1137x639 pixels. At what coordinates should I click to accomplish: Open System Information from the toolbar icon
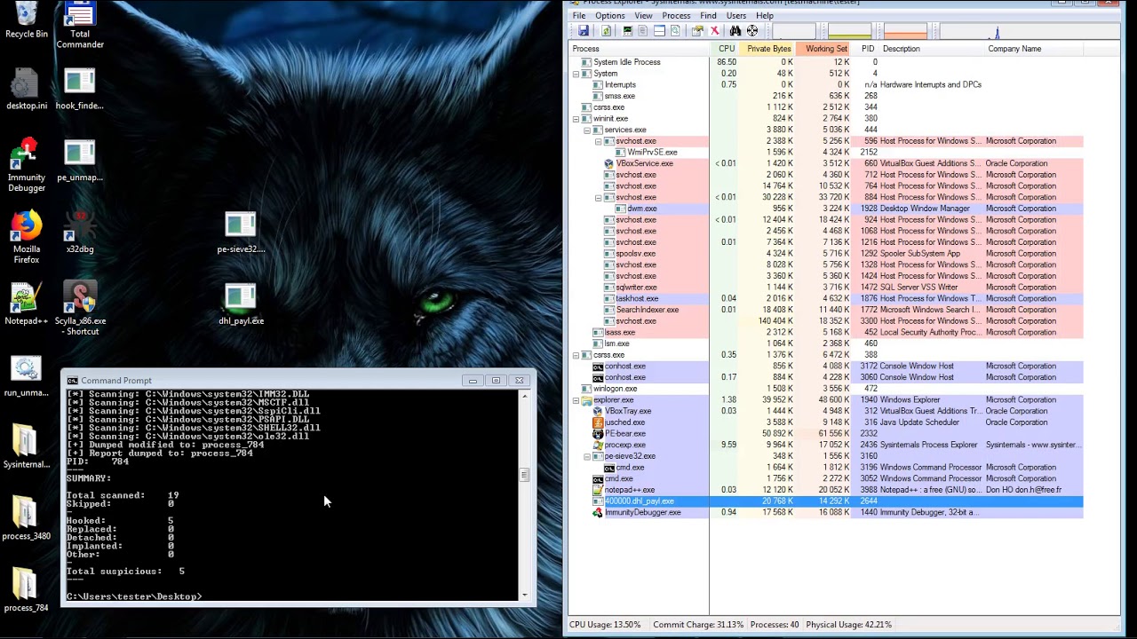pyautogui.click(x=628, y=31)
